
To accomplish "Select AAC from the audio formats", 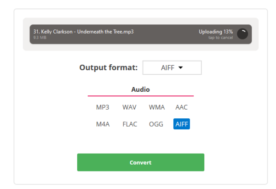I will pyautogui.click(x=182, y=107).
